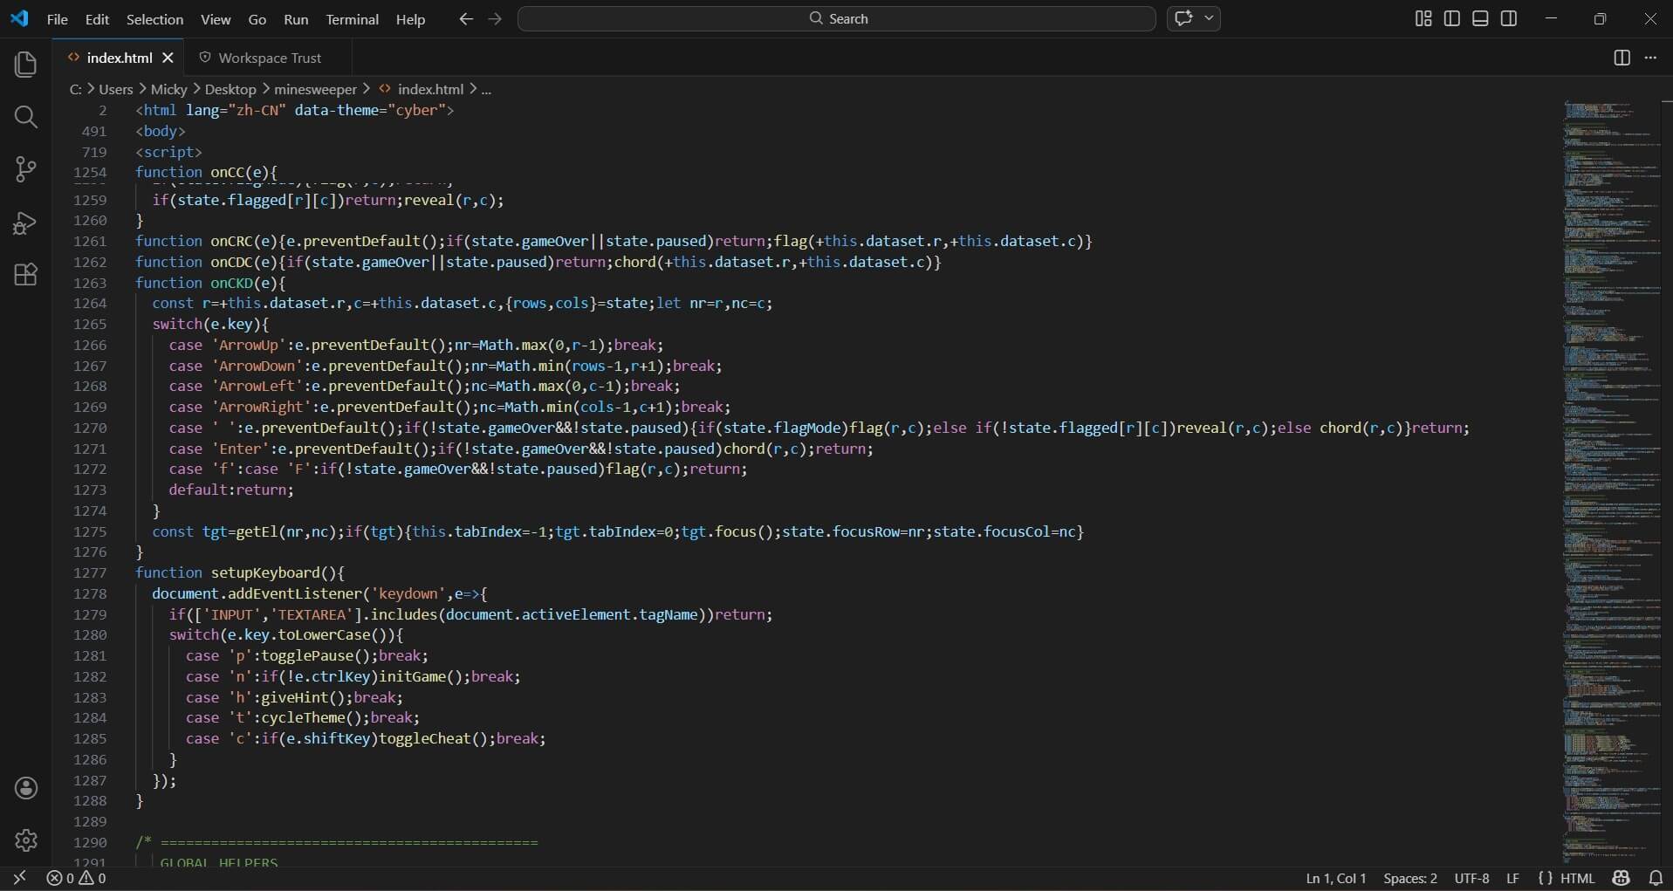This screenshot has height=891, width=1673.
Task: Open the Manage settings gear
Action: (x=26, y=840)
